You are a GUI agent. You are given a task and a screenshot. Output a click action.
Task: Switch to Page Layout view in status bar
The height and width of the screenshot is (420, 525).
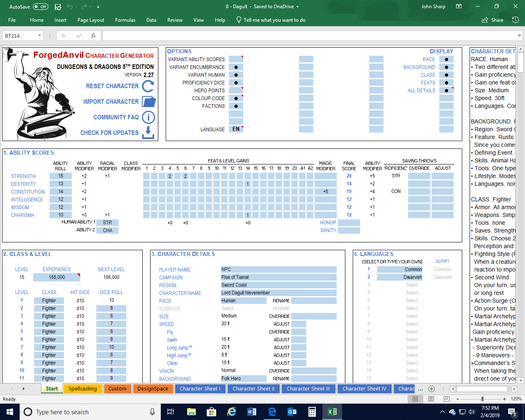[431, 399]
